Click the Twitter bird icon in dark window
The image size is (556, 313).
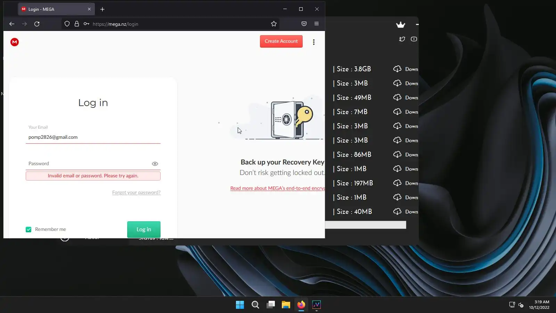[402, 39]
